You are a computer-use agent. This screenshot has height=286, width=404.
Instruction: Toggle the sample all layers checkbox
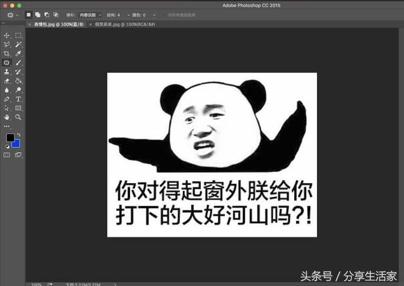[x=164, y=15]
